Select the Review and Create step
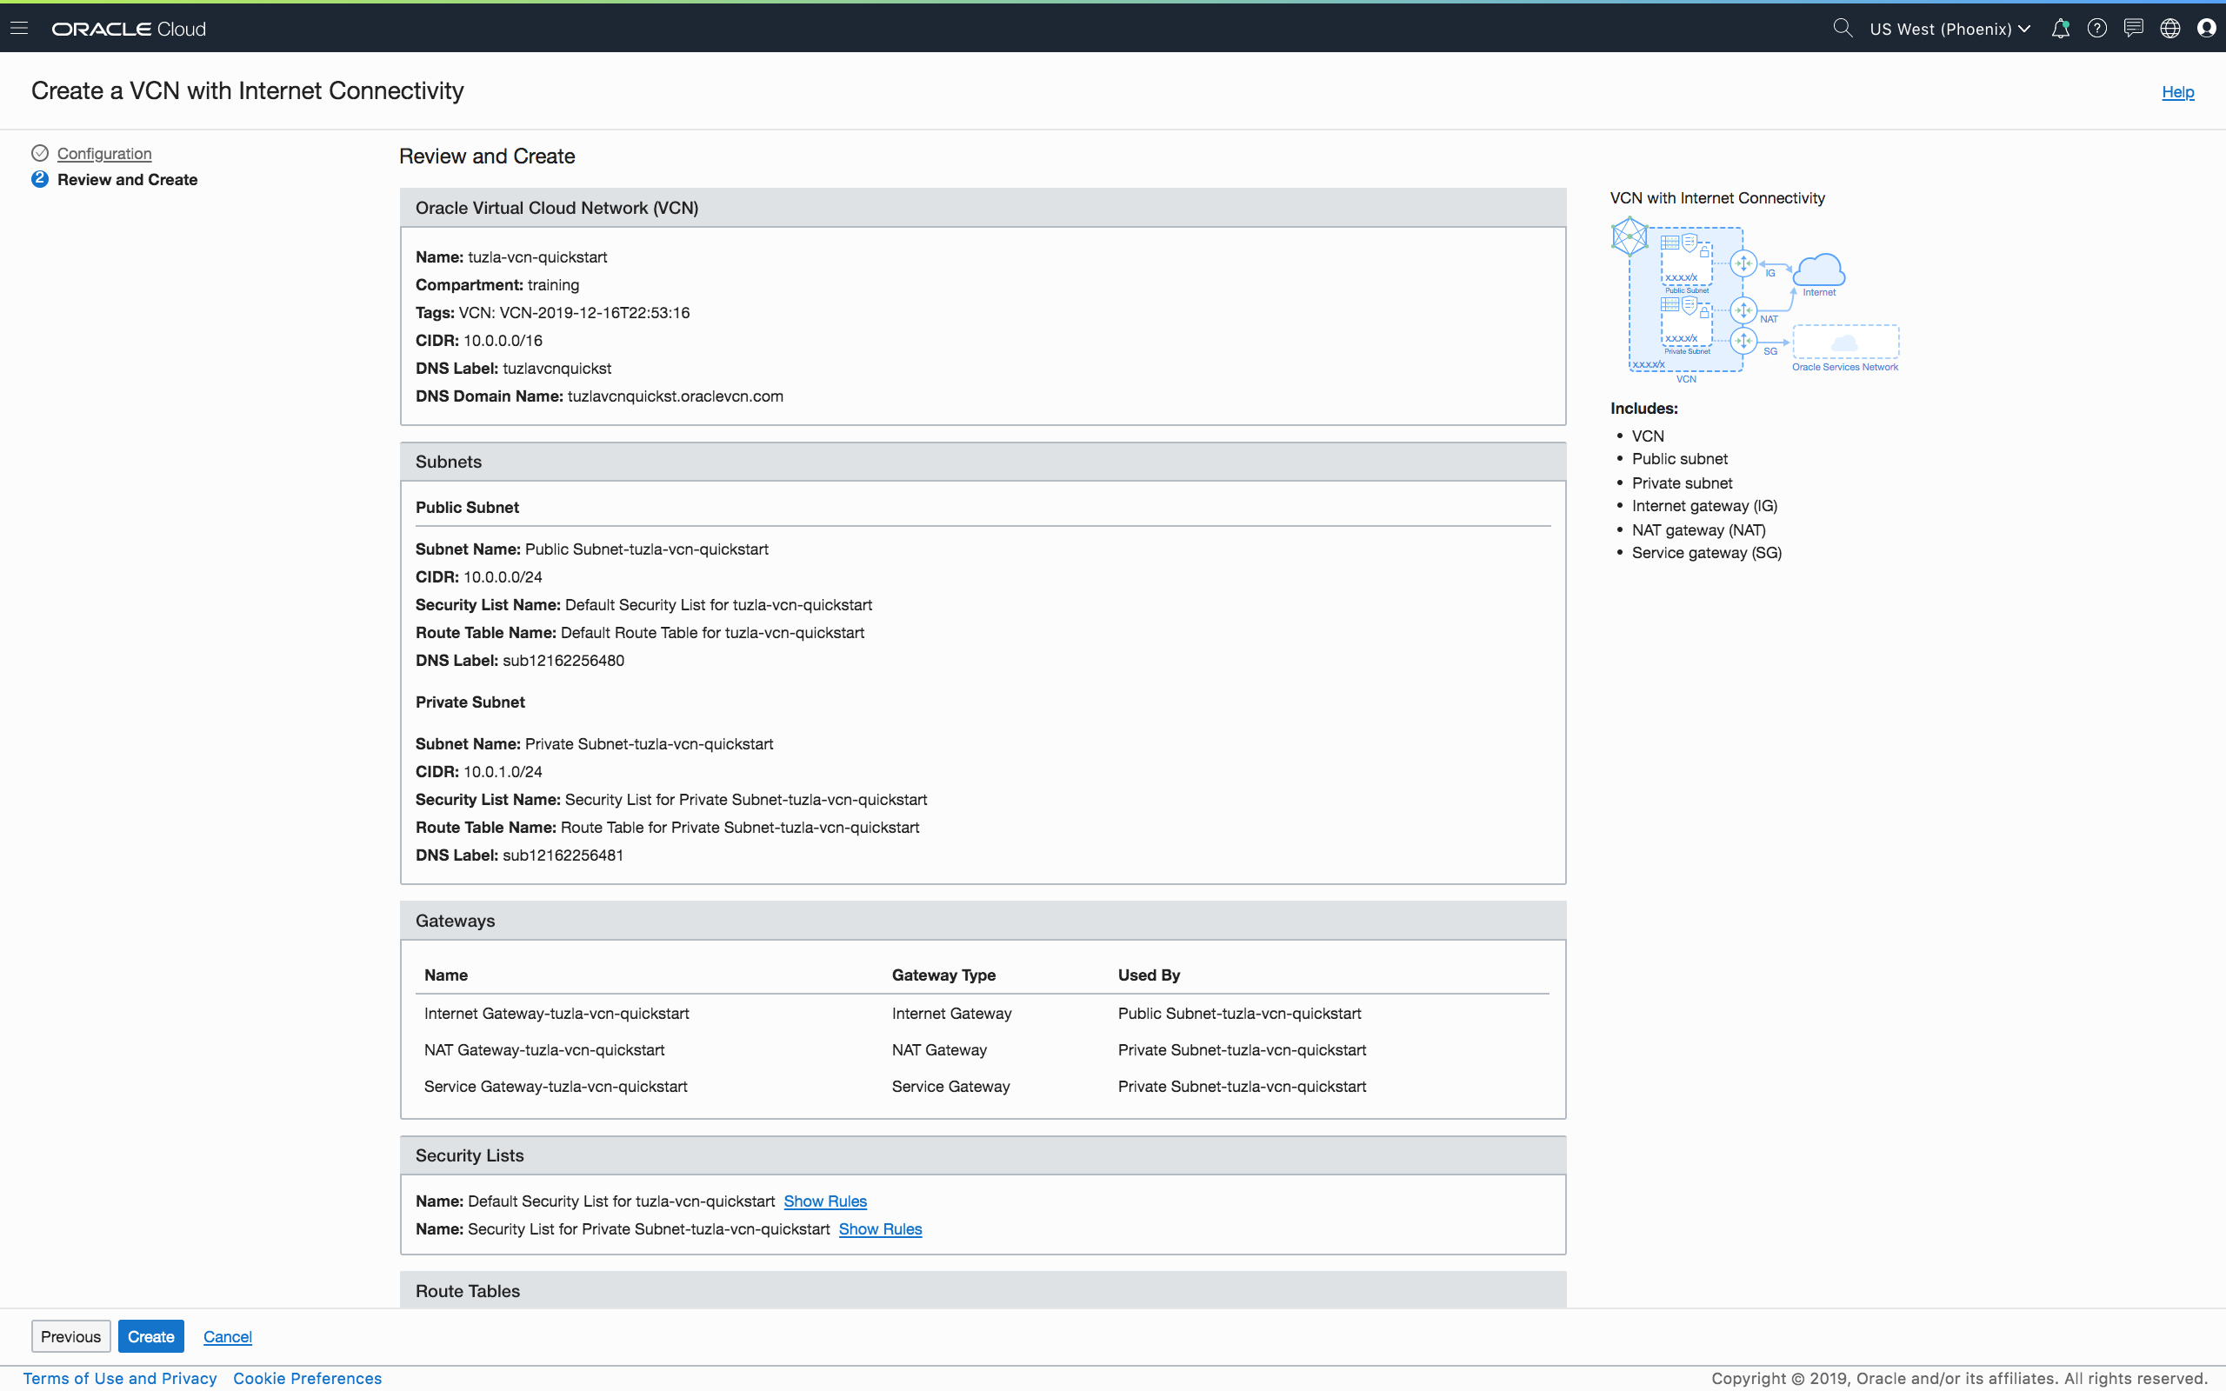This screenshot has width=2226, height=1391. click(127, 179)
